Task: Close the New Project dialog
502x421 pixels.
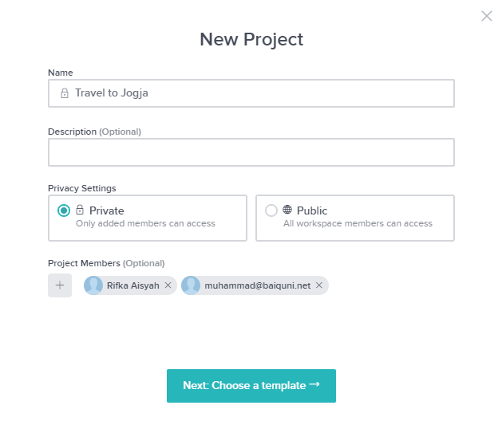Action: pos(487,16)
